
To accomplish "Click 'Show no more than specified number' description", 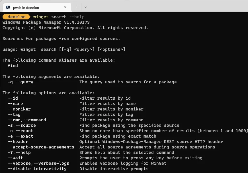I will point(164,131).
